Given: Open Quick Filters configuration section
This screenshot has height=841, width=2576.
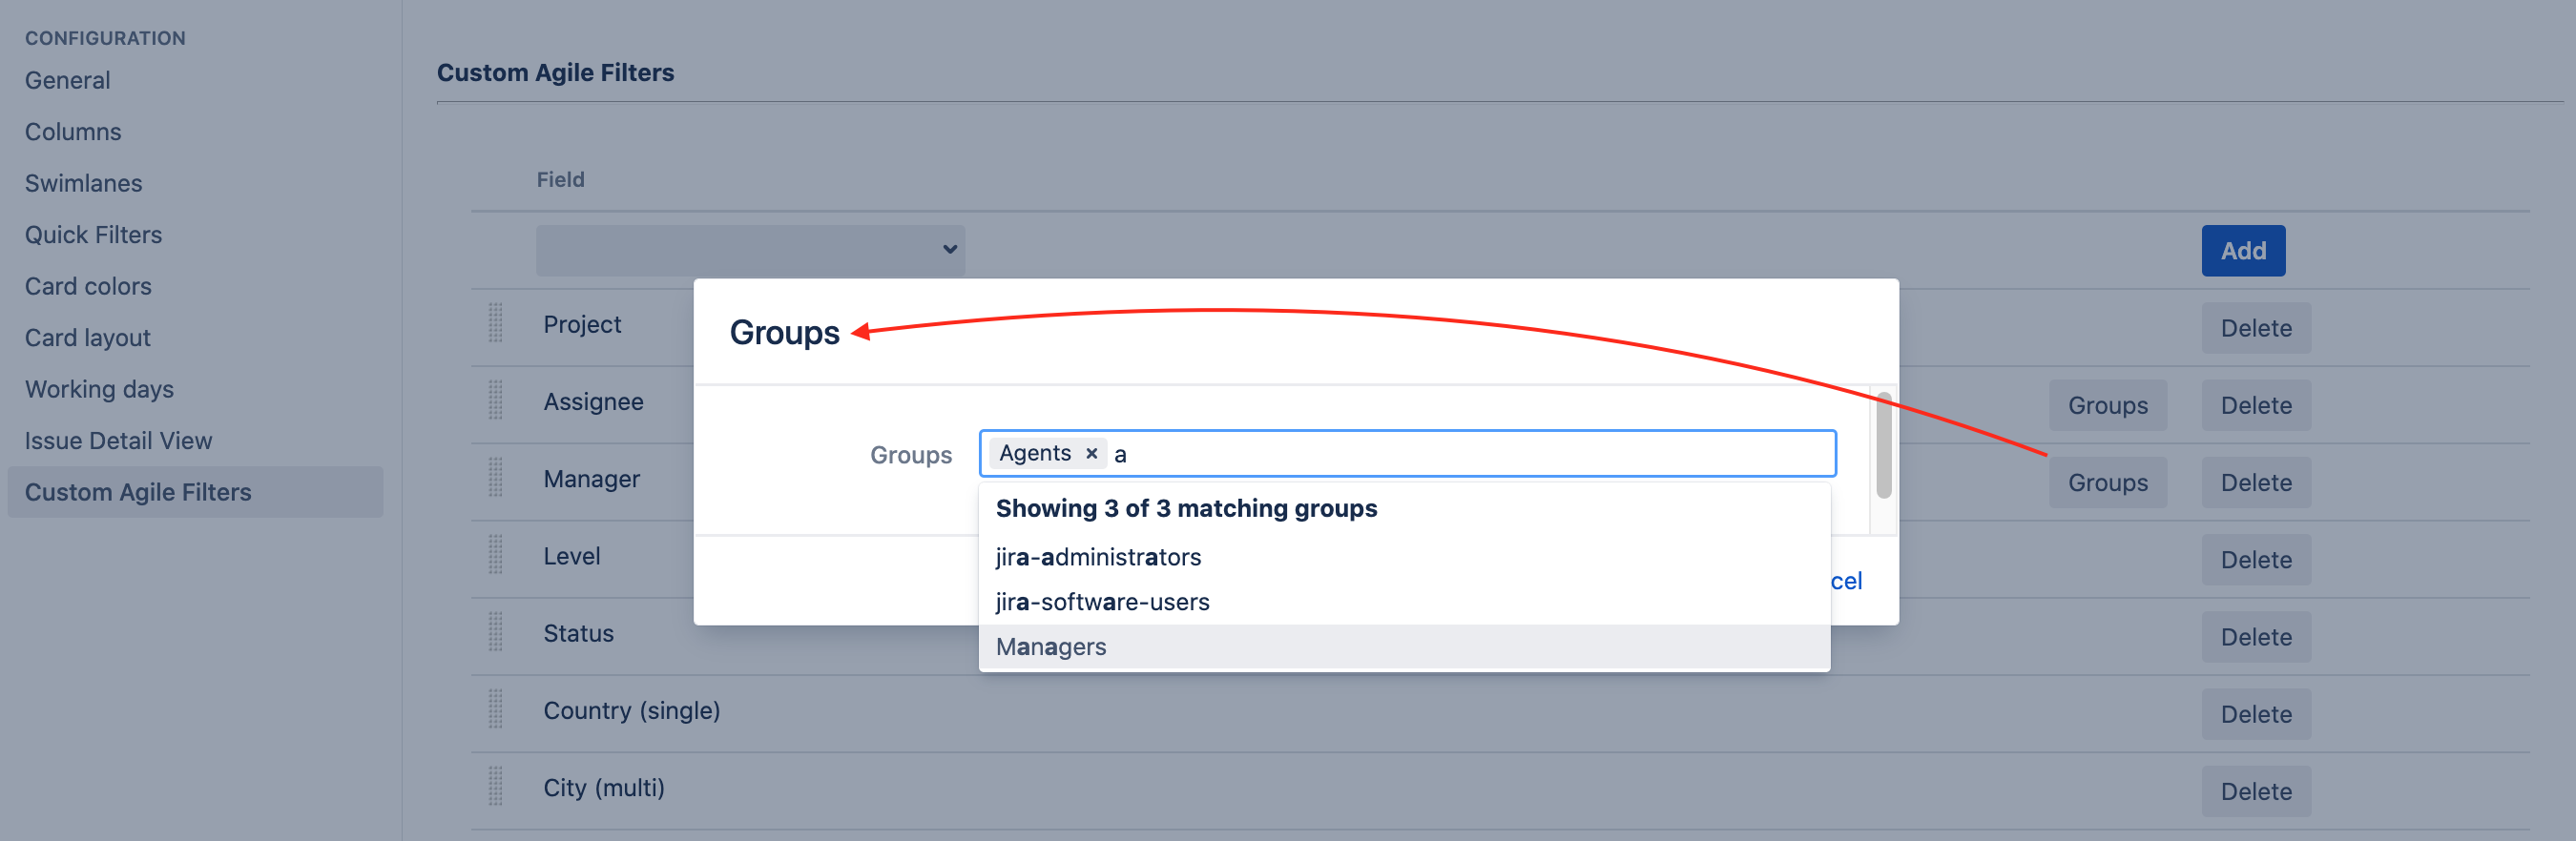Looking at the screenshot, I should (93, 235).
